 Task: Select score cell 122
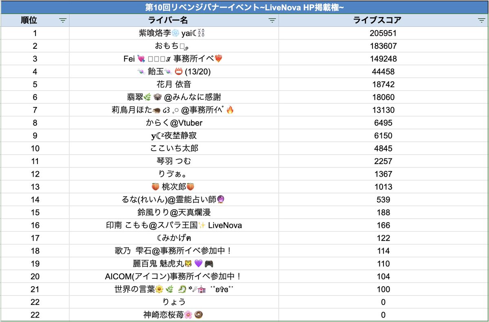click(x=383, y=239)
